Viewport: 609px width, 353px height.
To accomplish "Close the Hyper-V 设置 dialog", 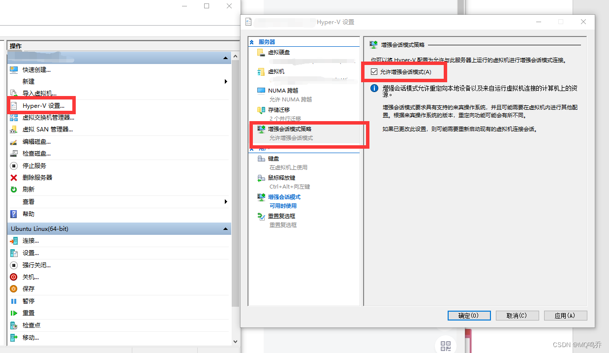I will 583,22.
